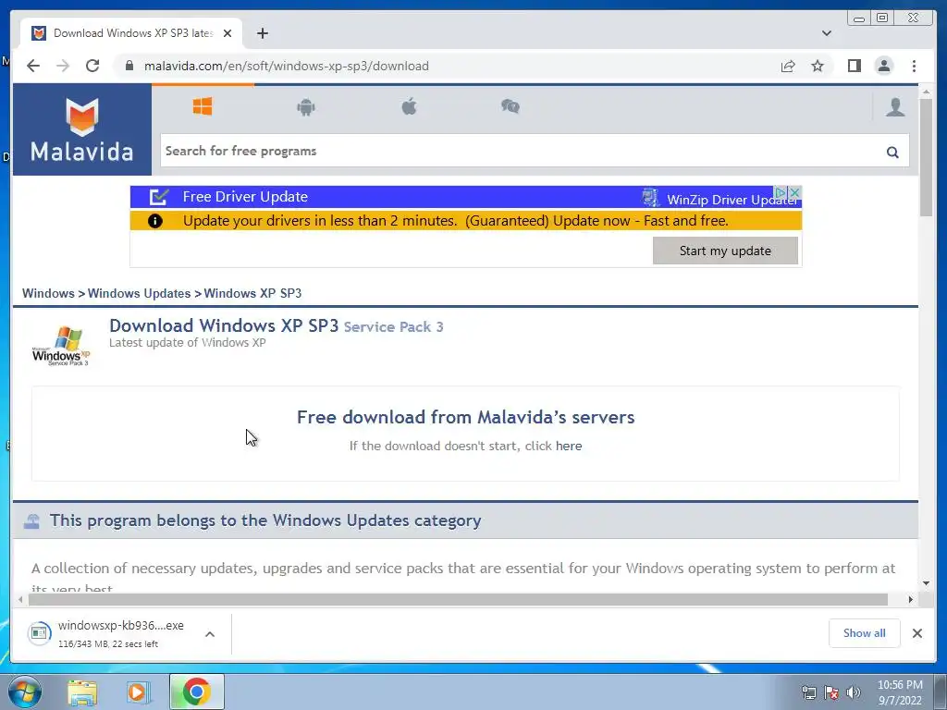
Task: Open the Windows platform section icon
Action: click(203, 107)
